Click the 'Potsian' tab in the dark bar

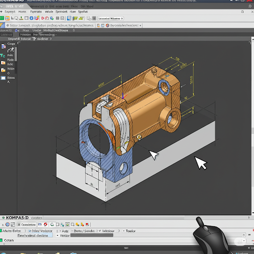[25, 35]
